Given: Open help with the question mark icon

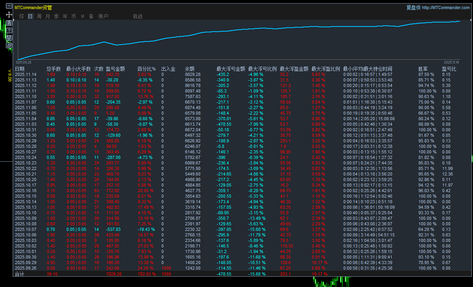Looking at the screenshot, I should 9,30.
